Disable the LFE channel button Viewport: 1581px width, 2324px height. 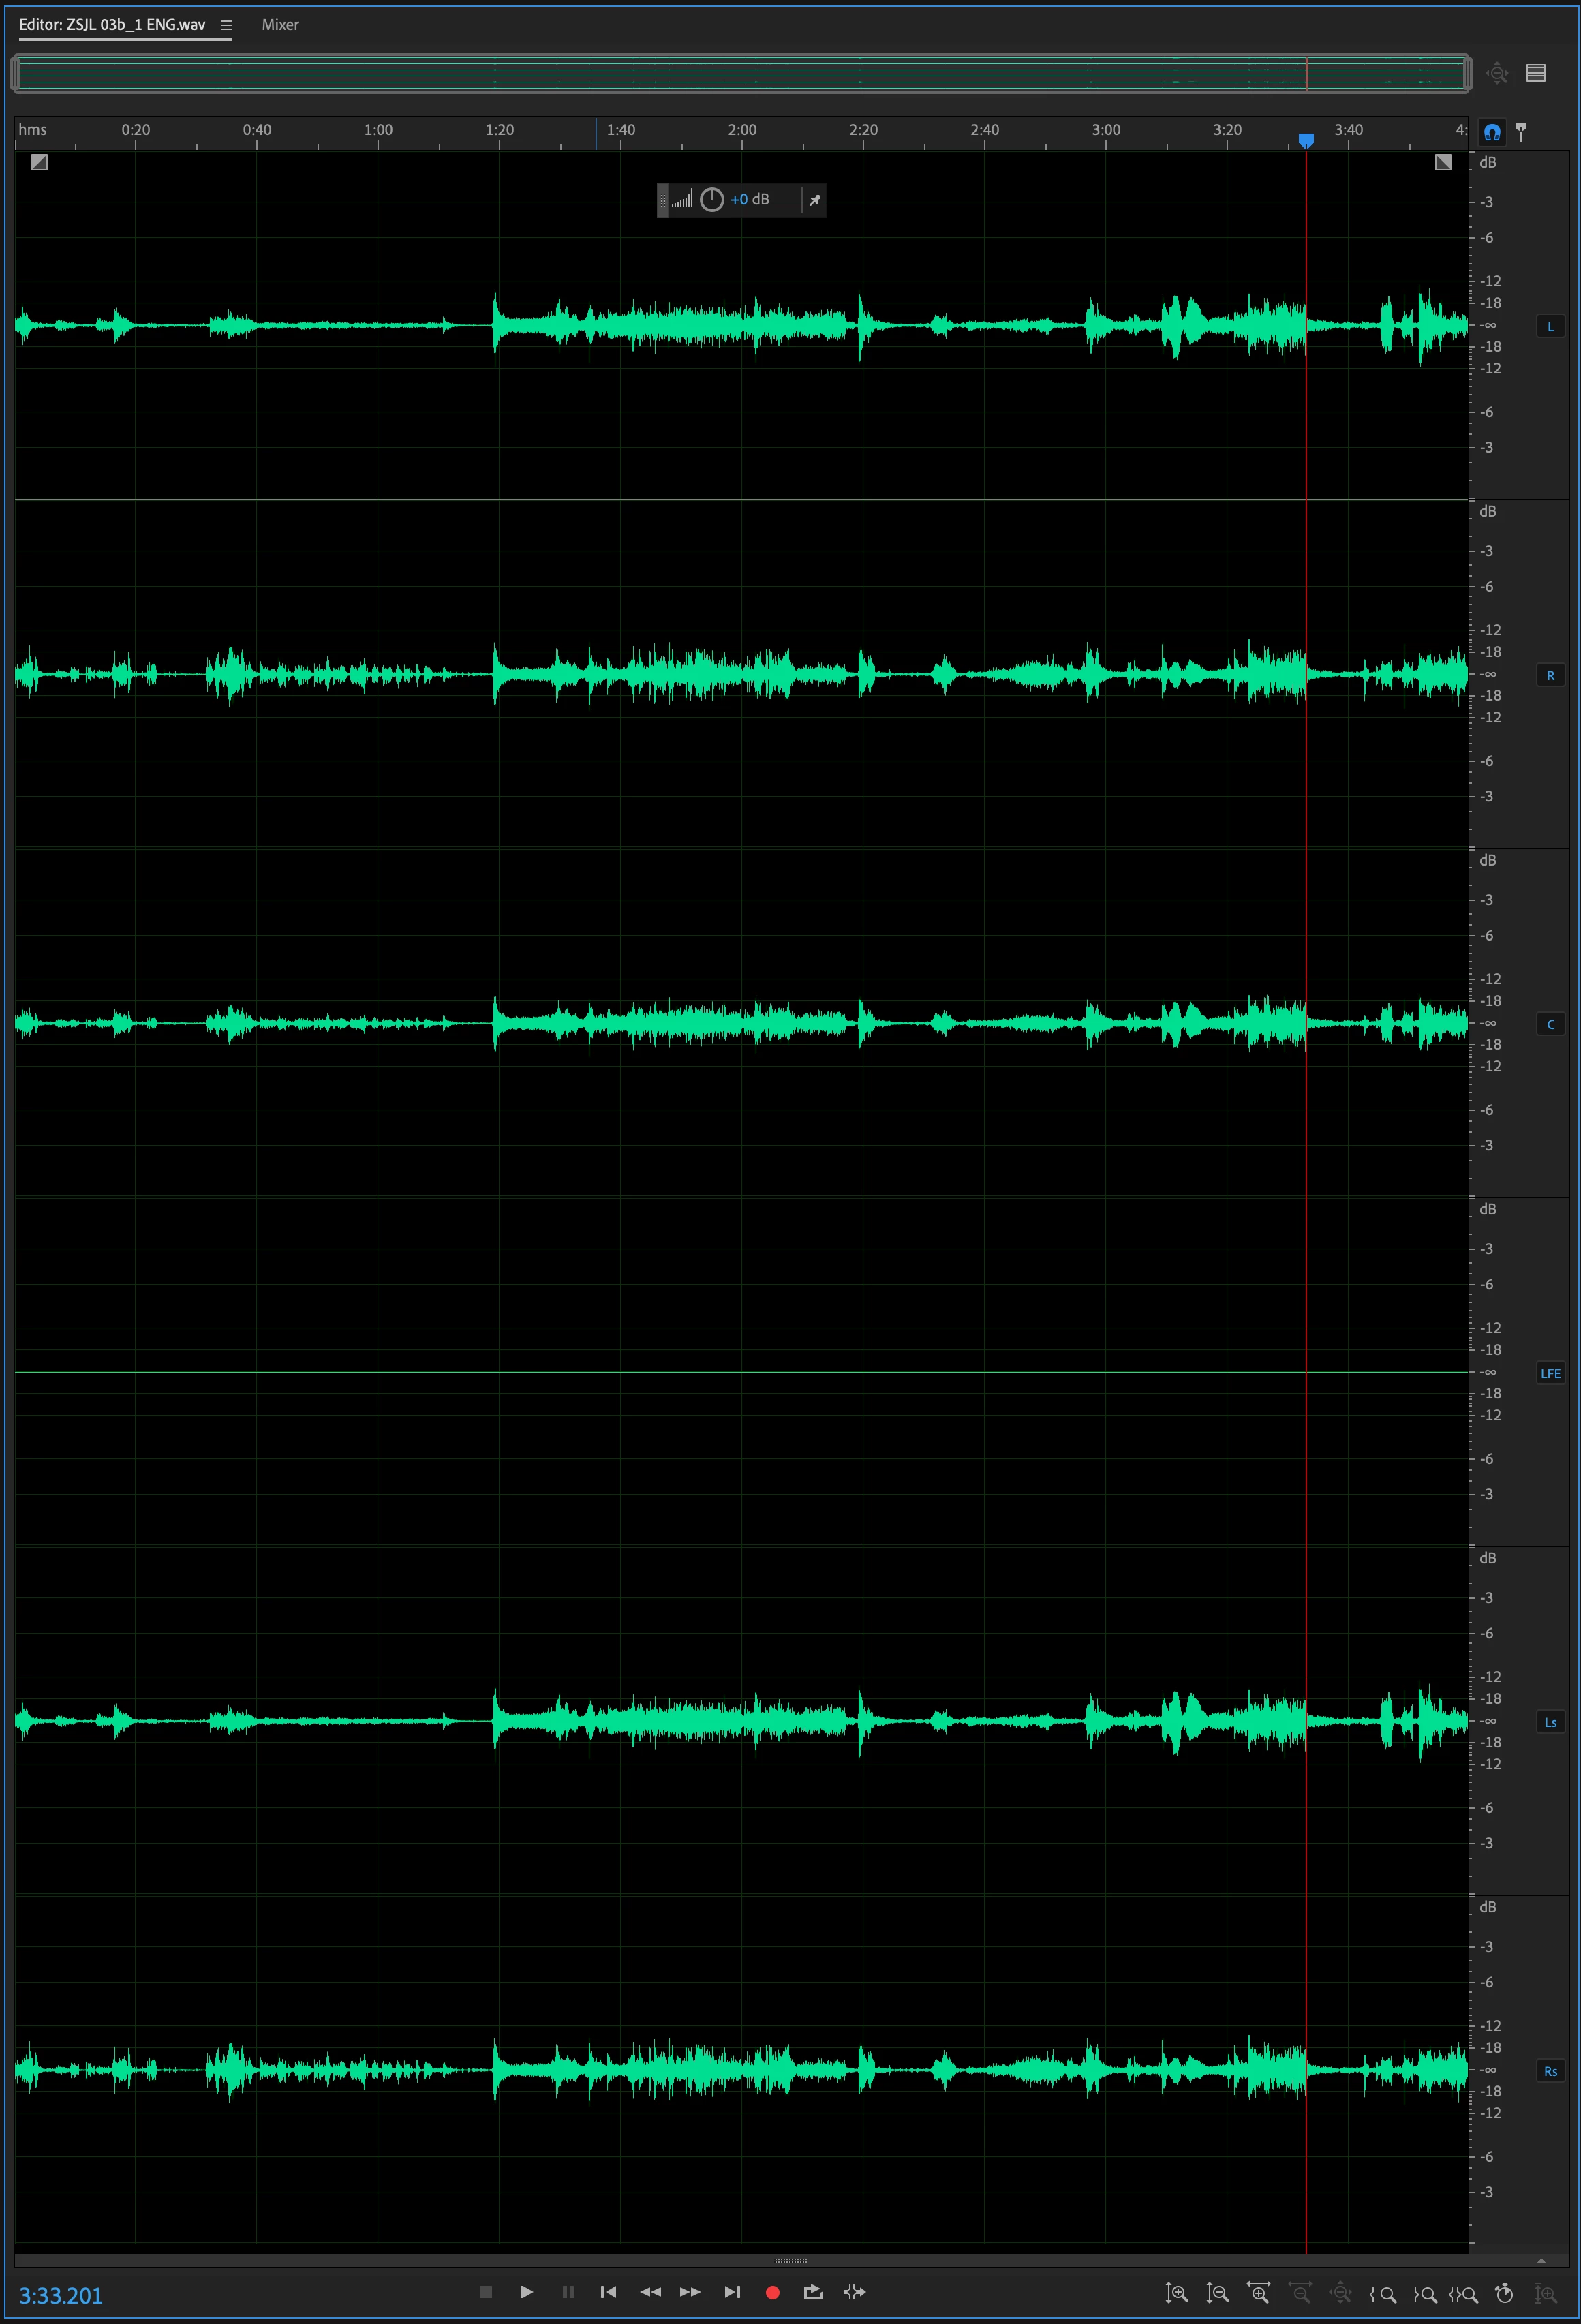[1550, 1373]
